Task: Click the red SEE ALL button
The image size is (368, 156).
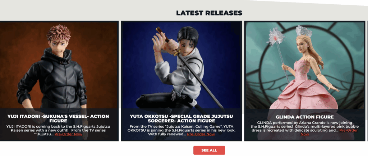Action: (x=209, y=150)
